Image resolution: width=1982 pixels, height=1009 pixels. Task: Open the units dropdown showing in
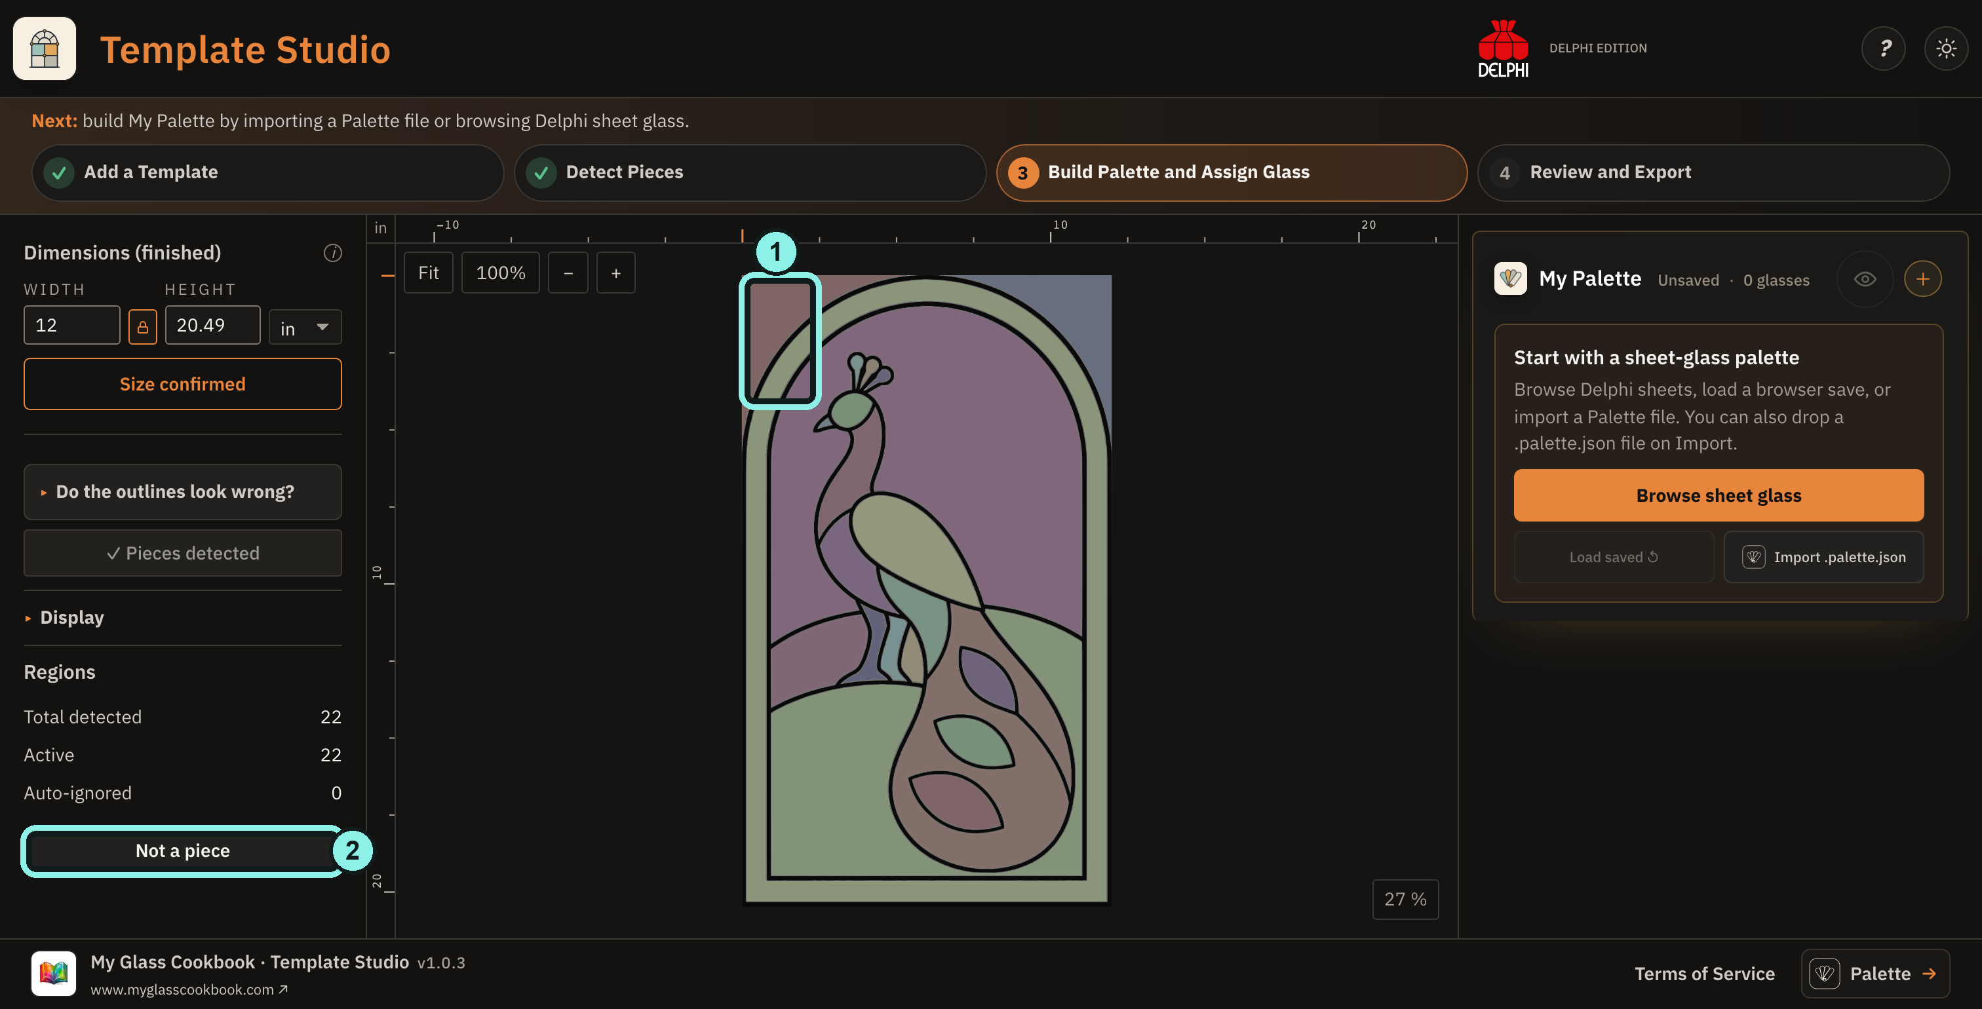coord(305,328)
